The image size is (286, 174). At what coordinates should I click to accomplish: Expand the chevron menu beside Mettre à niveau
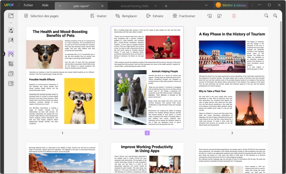point(206,5)
